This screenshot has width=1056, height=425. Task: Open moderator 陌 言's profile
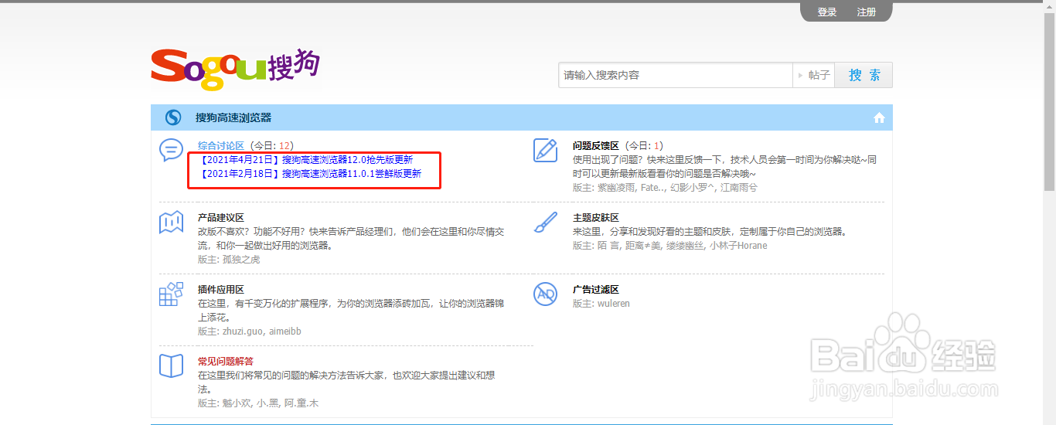[608, 246]
